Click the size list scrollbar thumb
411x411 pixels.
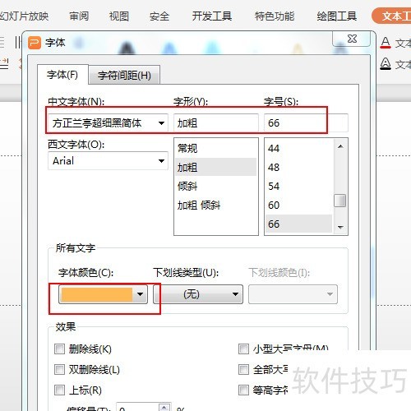tap(340, 201)
